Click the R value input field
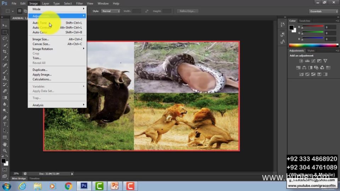The height and width of the screenshot is (191, 340). click(330, 27)
